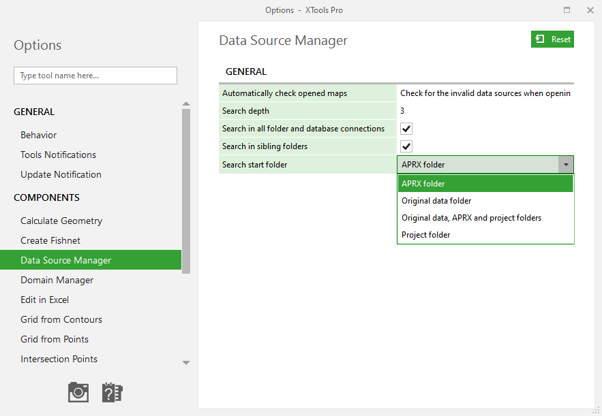
Task: Toggle Search in all folder and database connections
Action: click(x=406, y=129)
